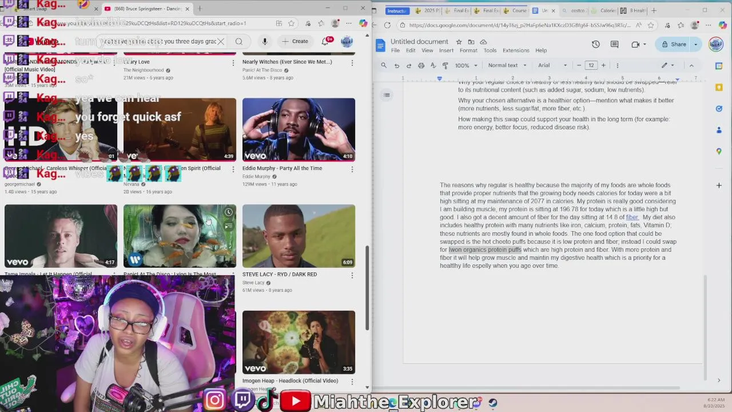Open the Google account avatar in Docs

pyautogui.click(x=715, y=44)
